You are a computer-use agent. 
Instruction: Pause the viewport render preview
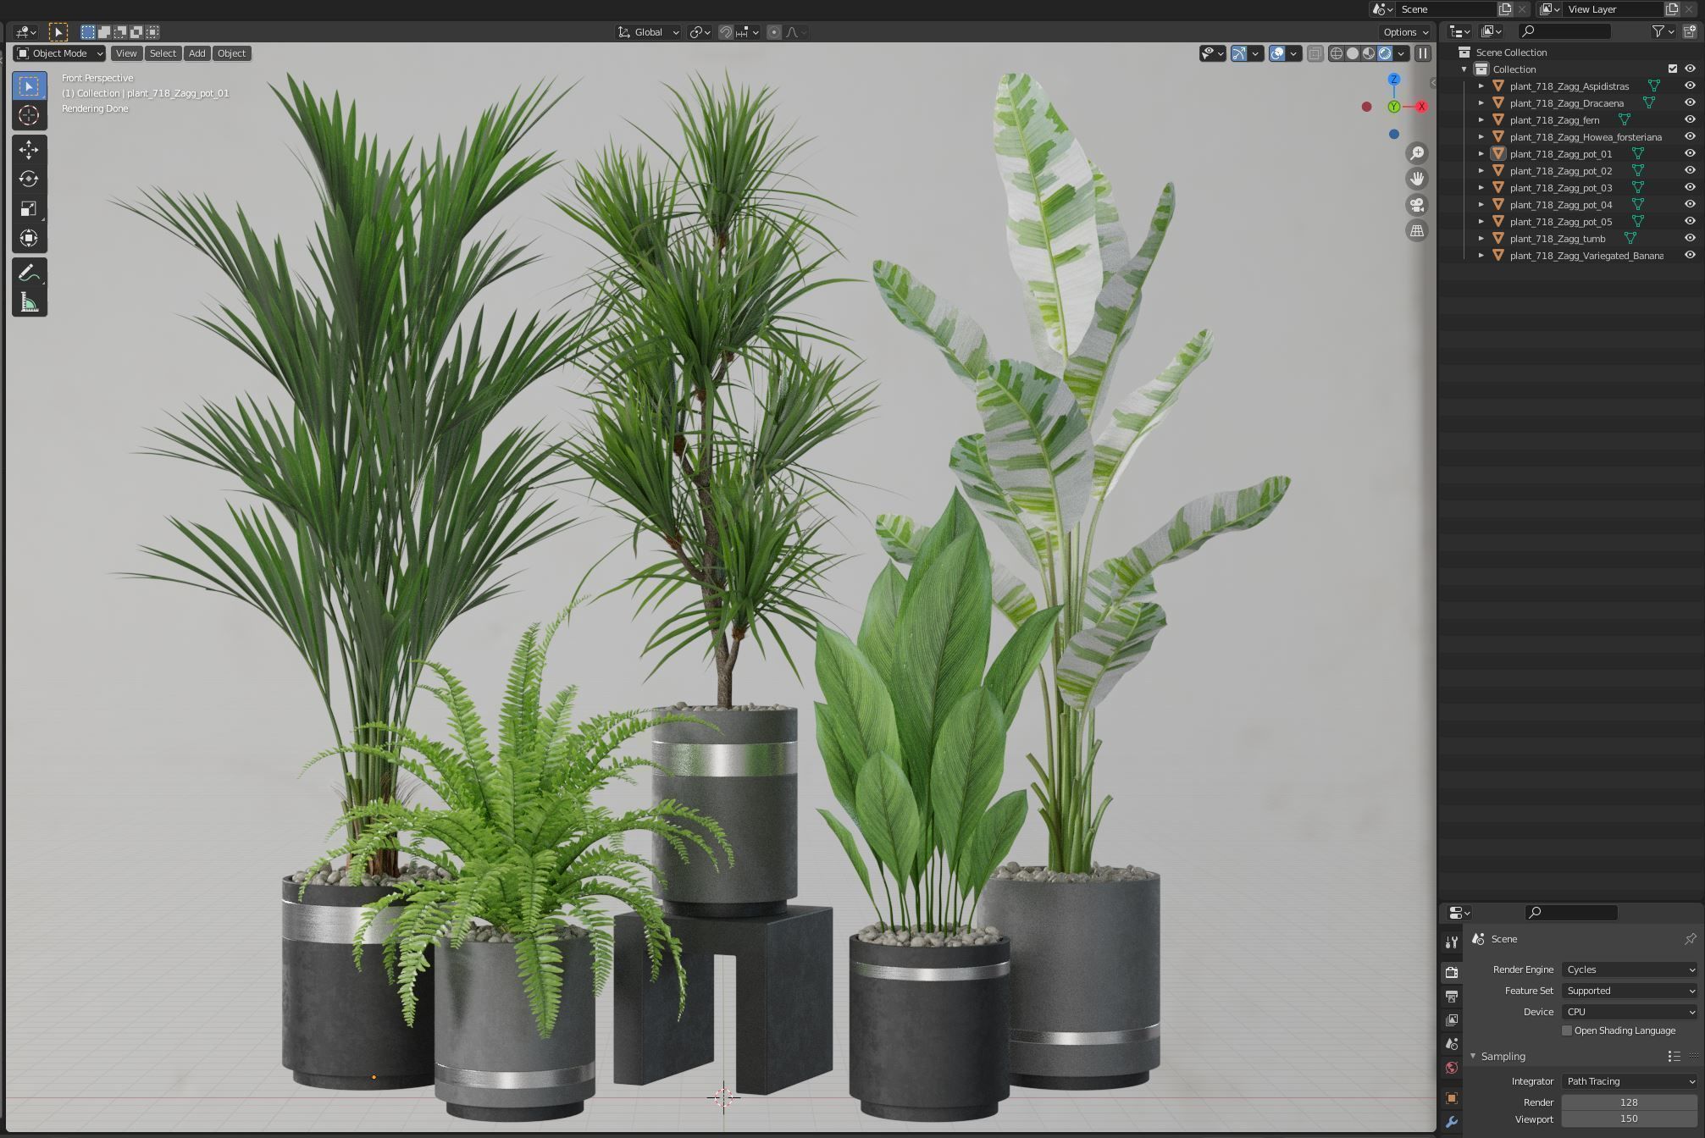tap(1423, 53)
